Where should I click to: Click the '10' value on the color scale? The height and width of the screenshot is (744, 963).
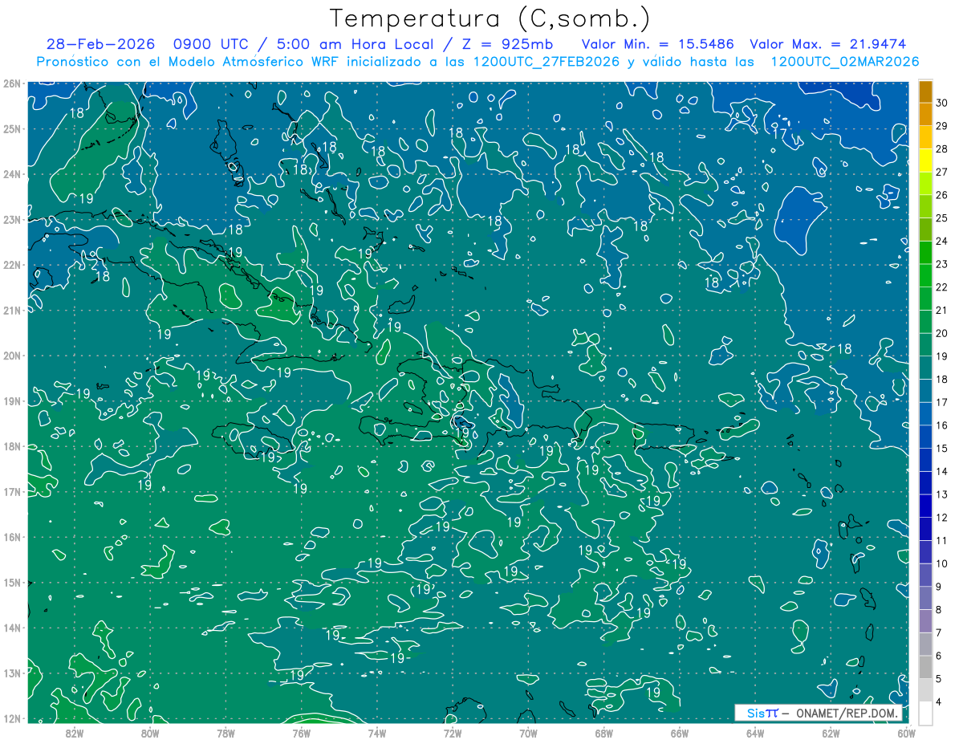tap(942, 563)
